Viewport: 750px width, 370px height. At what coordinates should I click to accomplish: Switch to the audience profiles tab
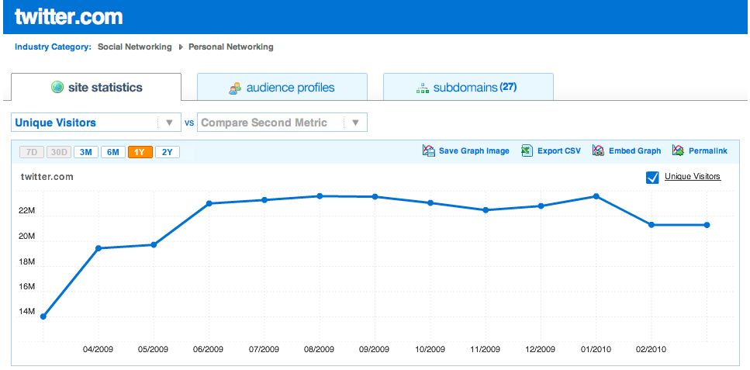click(282, 87)
